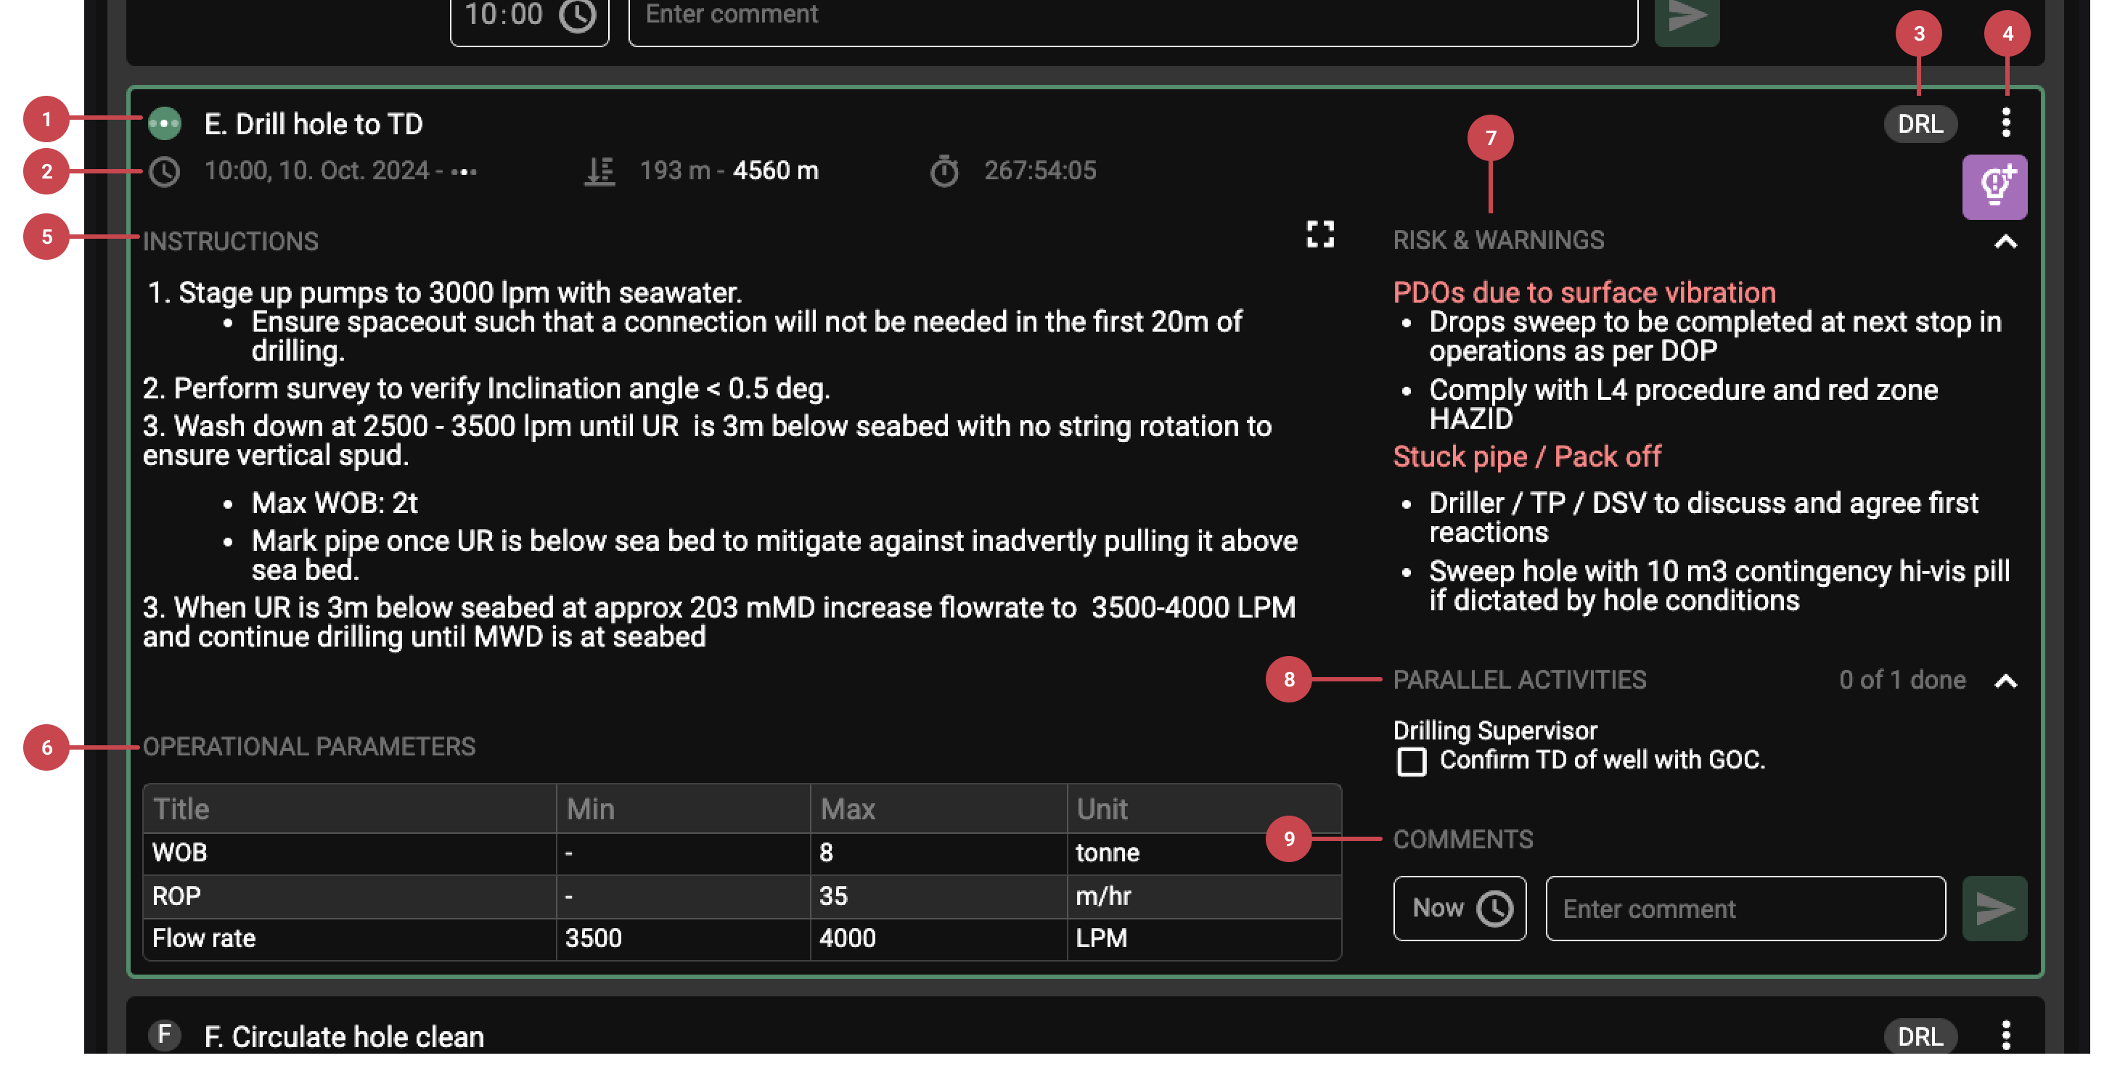Open the F. Circulate hole clean section
Viewport: 2112px width, 1074px height.
pos(344,1036)
